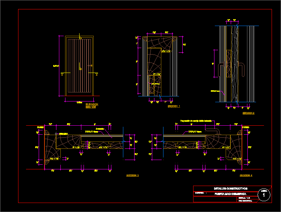Select the "SECCION 3" underlined label
This screenshot has width=281, height=212.
pos(132,175)
